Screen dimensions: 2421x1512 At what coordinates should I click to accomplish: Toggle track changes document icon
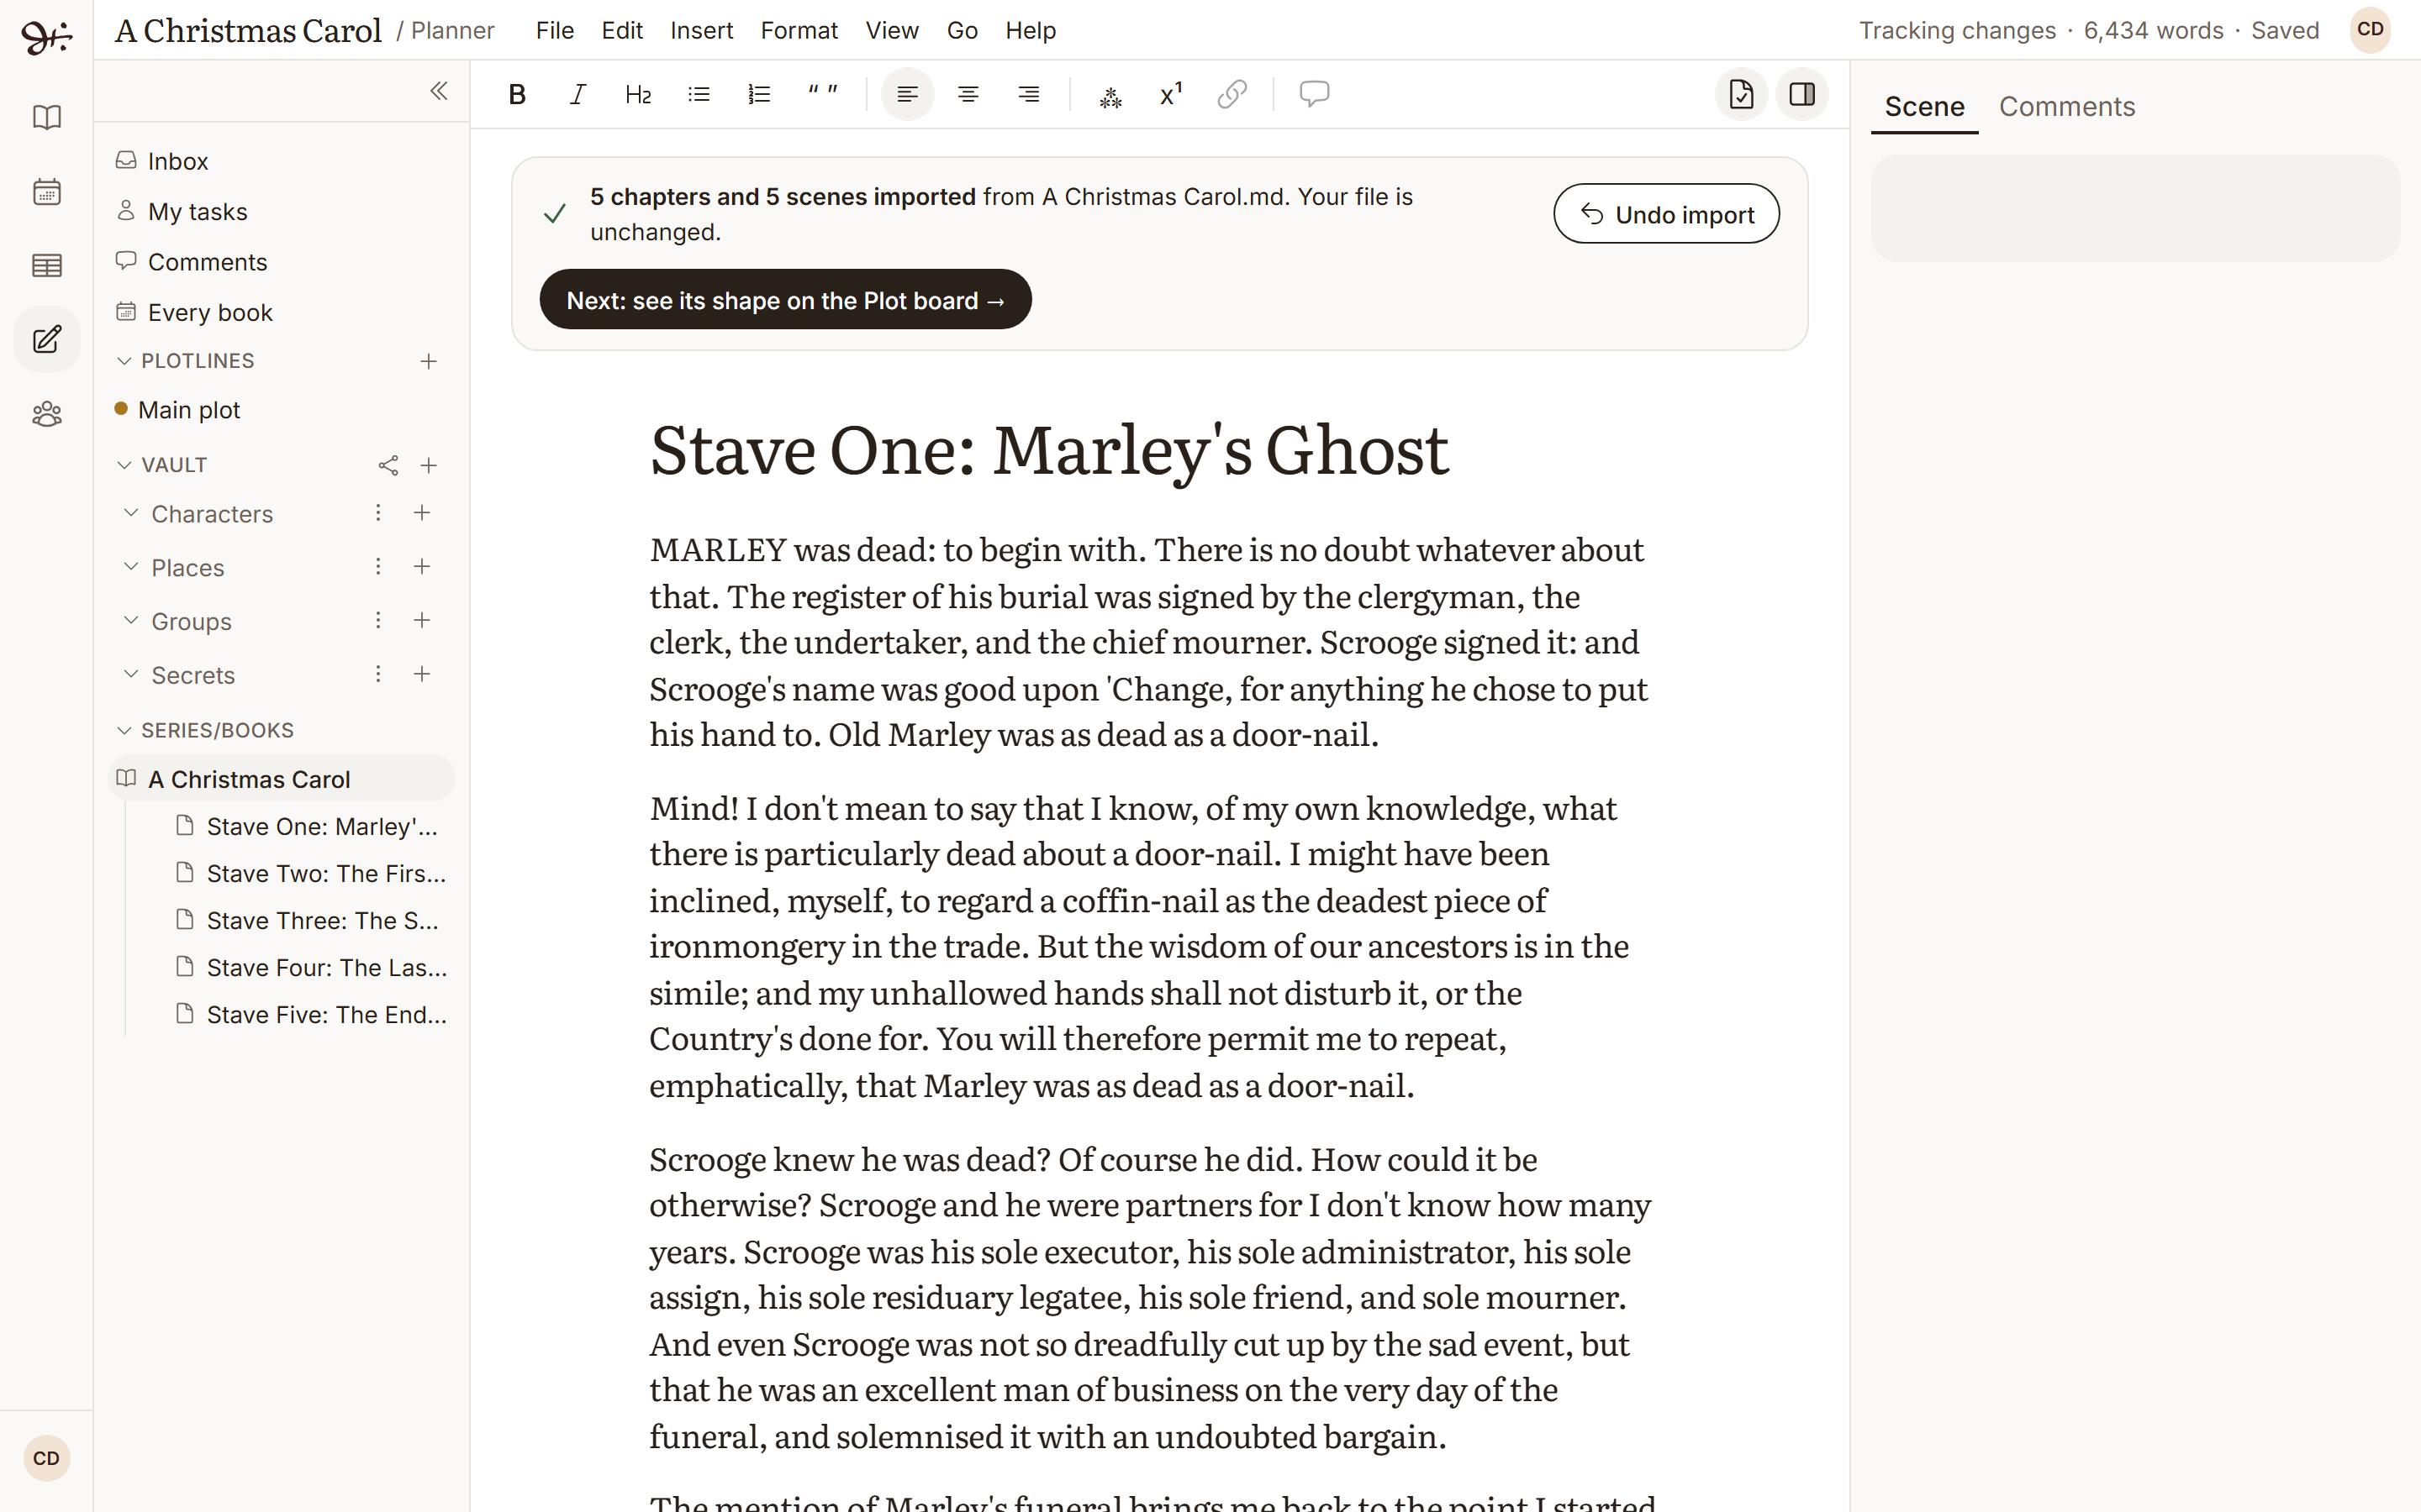coord(1741,94)
